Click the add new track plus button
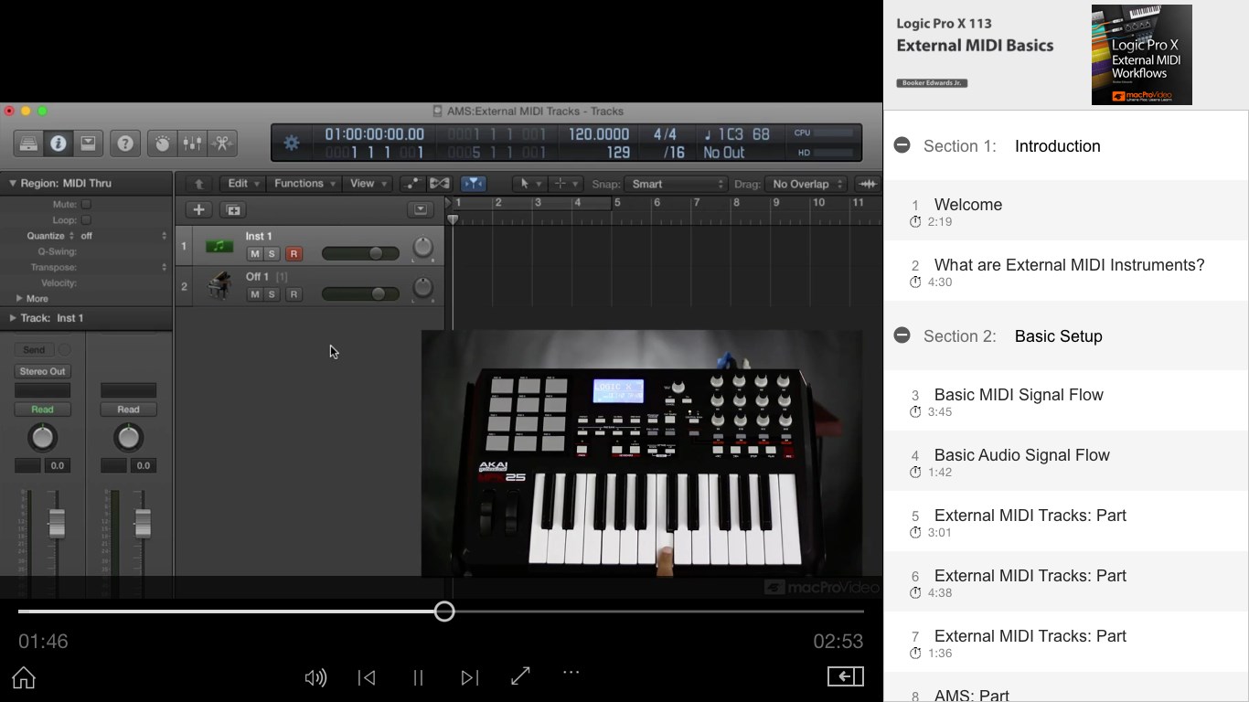Screen dimensions: 1249x702 198,210
